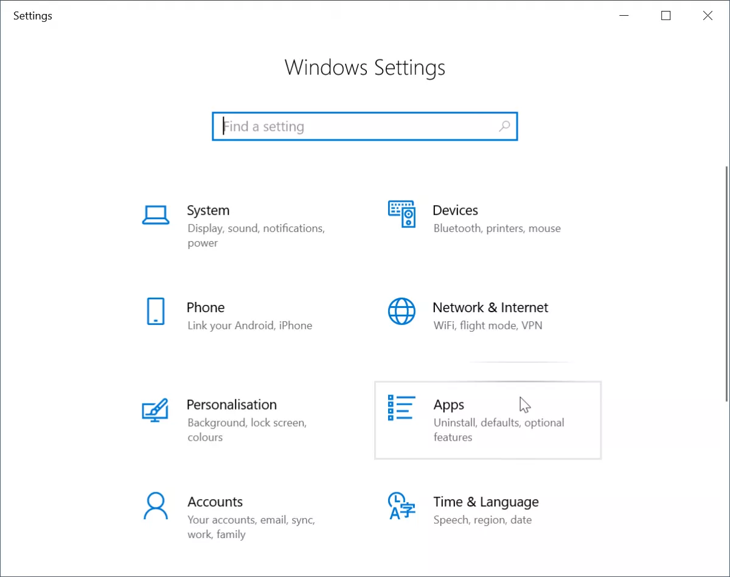Click 'Background, lock screen, colours' description
This screenshot has width=730, height=577.
click(x=247, y=430)
